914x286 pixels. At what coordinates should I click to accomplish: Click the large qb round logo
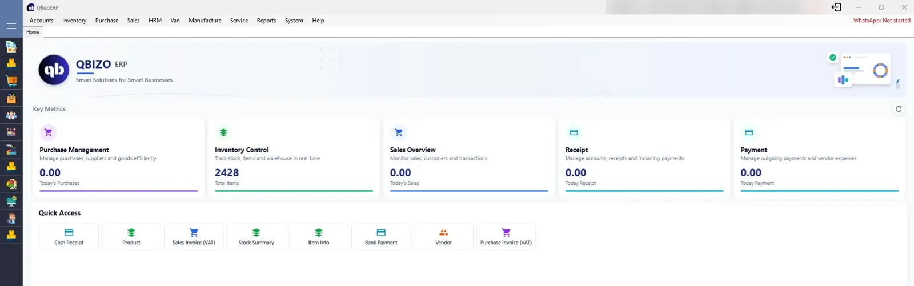(54, 70)
